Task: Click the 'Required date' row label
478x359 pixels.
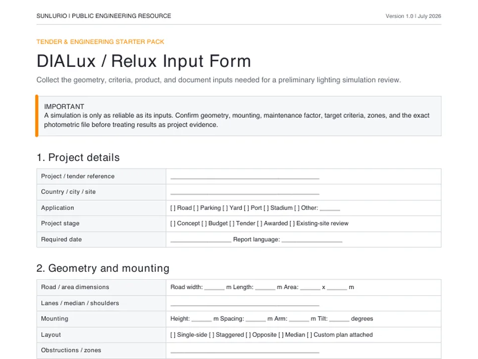Action: (x=61, y=239)
